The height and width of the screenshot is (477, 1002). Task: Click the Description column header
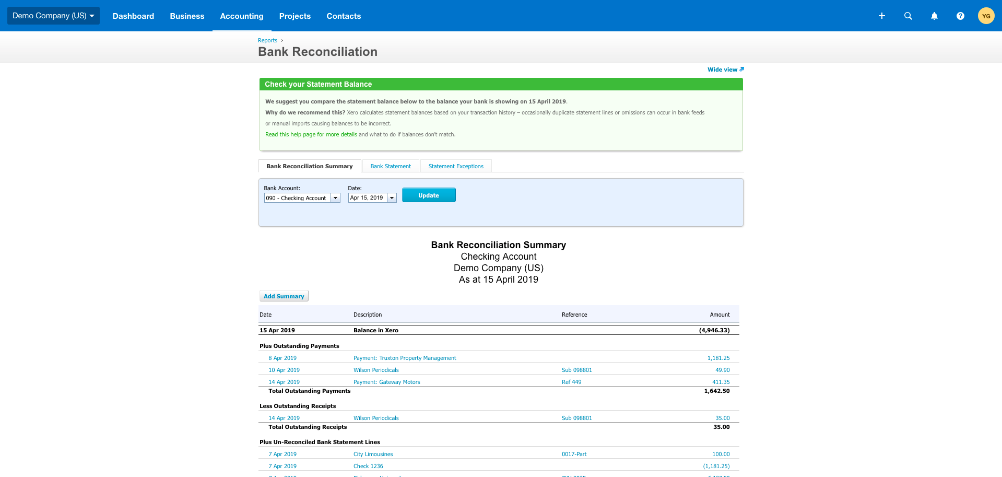tap(368, 315)
